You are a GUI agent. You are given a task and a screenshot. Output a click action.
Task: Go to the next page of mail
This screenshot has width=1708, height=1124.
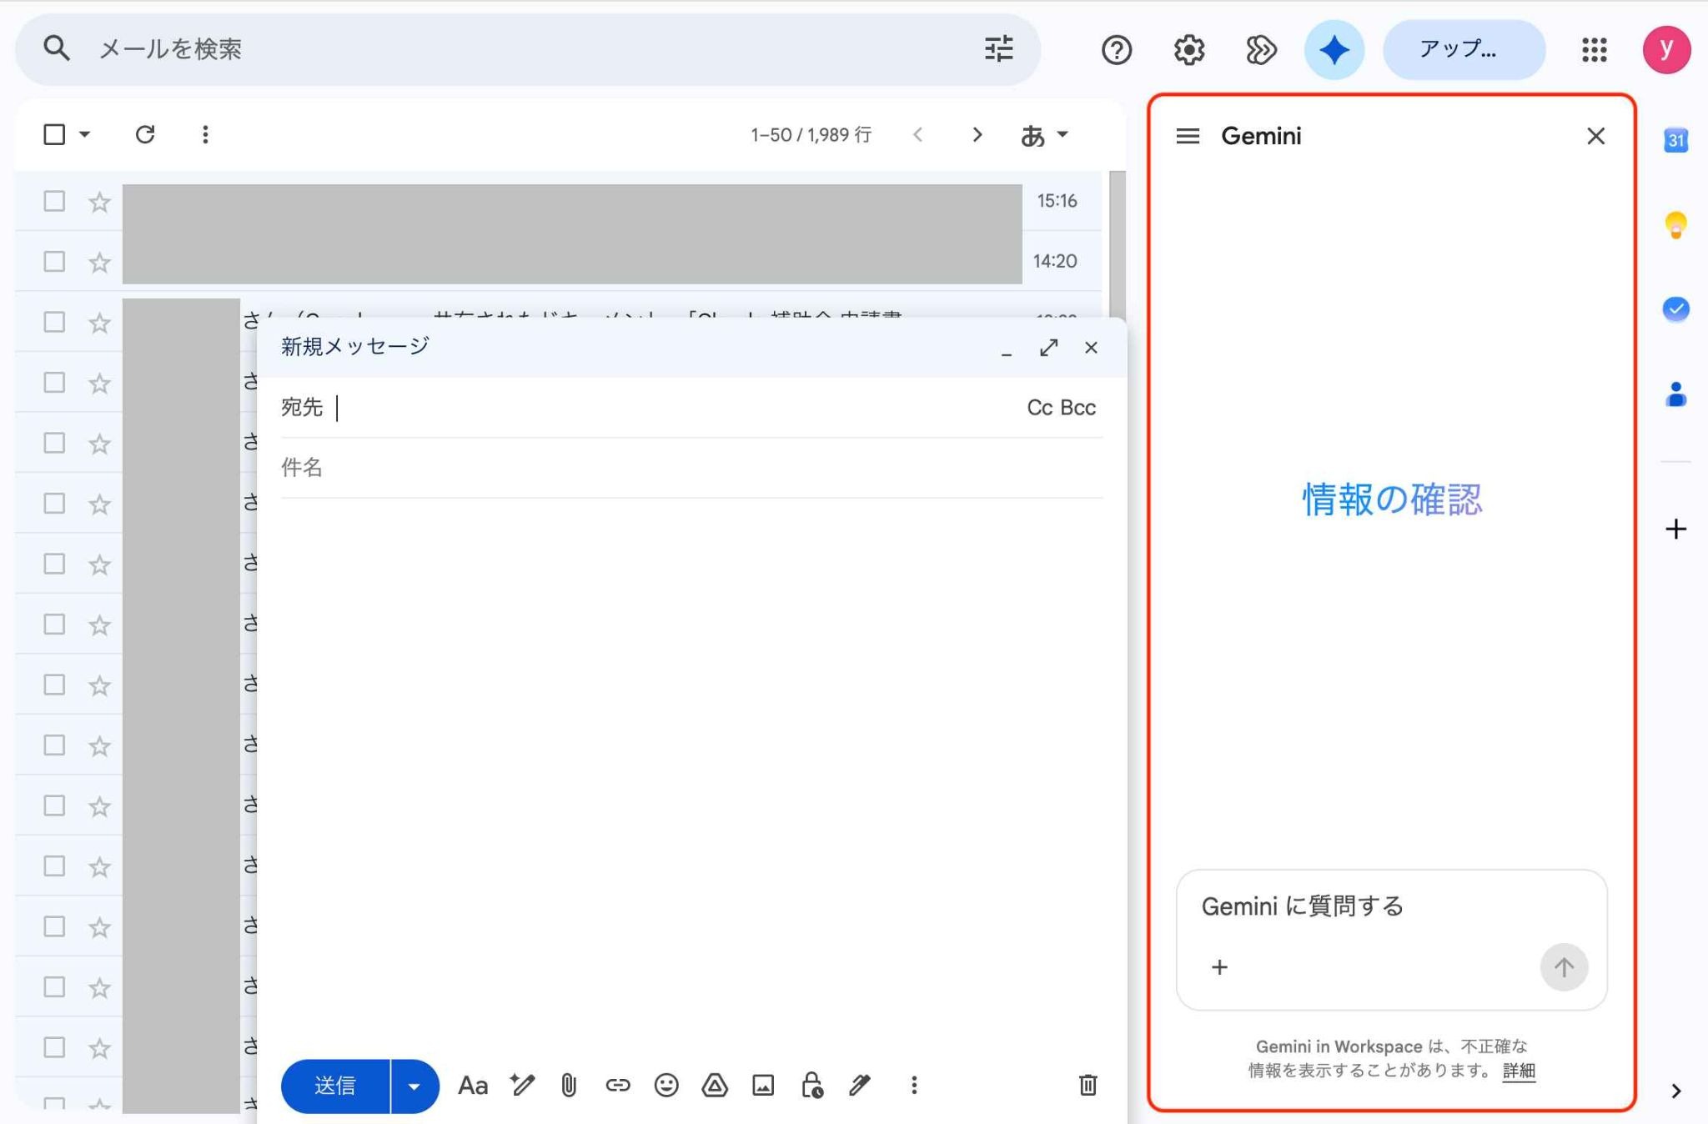click(977, 134)
